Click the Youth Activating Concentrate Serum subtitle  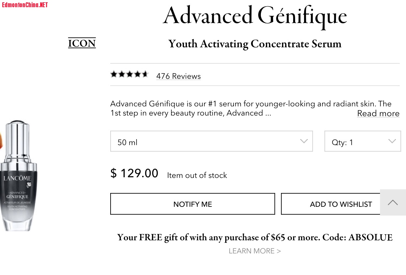pyautogui.click(x=255, y=44)
